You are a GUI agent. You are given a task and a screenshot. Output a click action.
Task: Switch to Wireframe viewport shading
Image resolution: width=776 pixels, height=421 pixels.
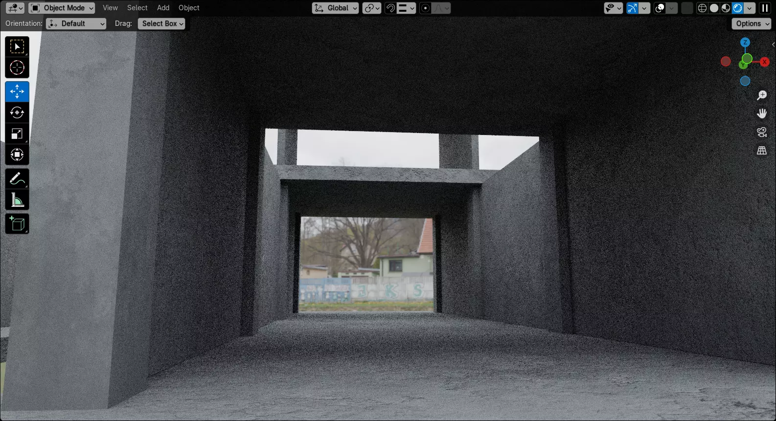coord(702,8)
